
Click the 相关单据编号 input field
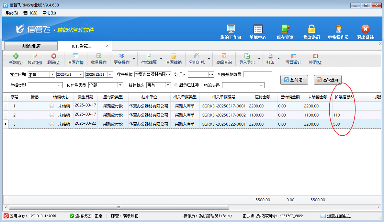pos(258,75)
